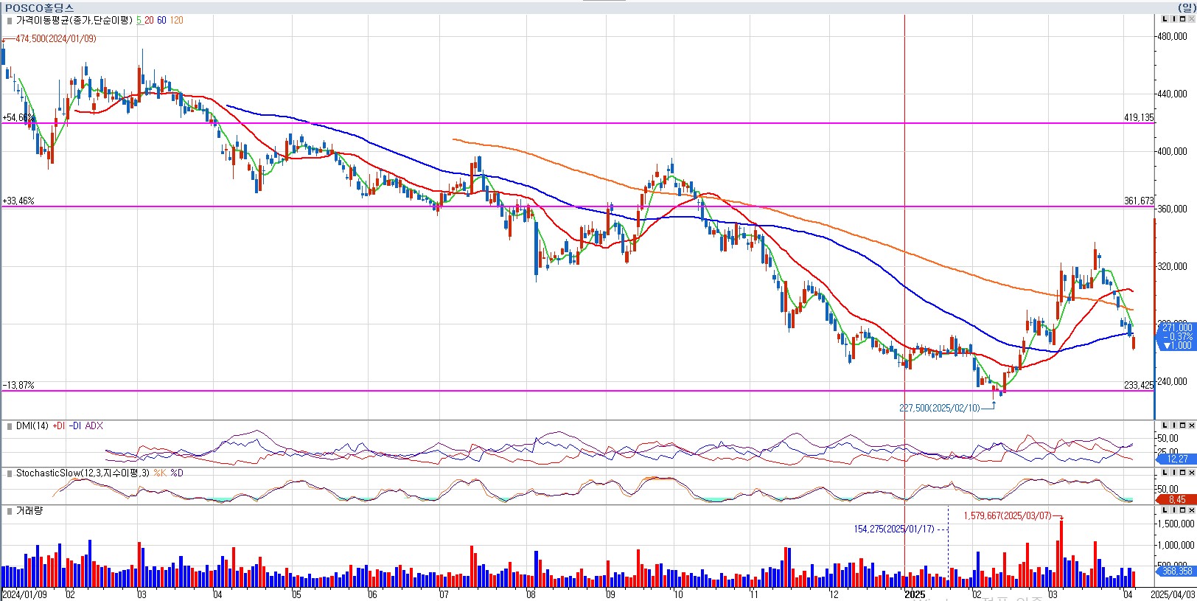The image size is (1197, 601).
Task: Select the 120-day moving average legend
Action: (177, 21)
